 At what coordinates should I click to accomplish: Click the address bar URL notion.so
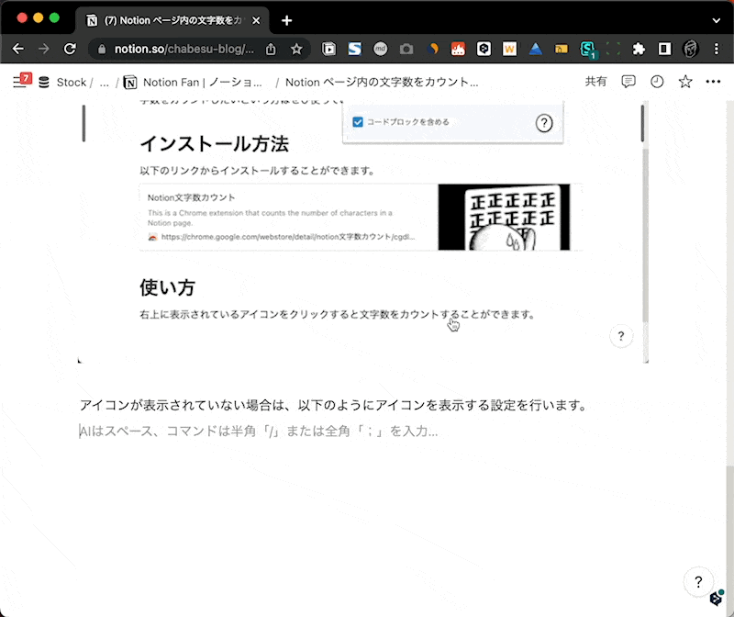(x=184, y=49)
